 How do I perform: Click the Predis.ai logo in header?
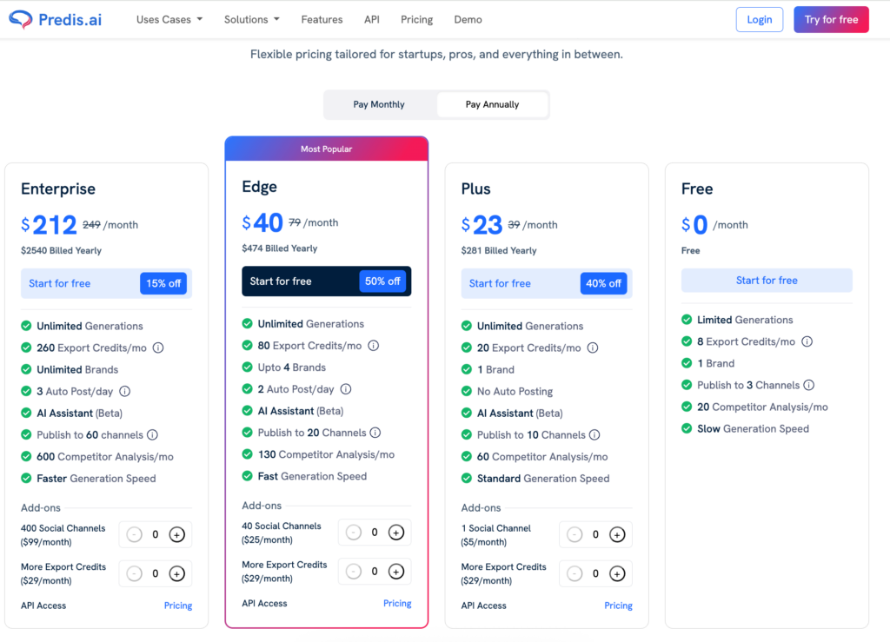coord(56,19)
